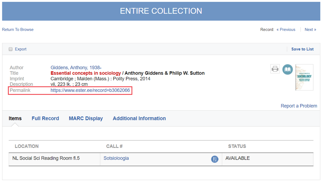Screen dimensions: 324x183
Task: Click Save to List
Action: 302,49
